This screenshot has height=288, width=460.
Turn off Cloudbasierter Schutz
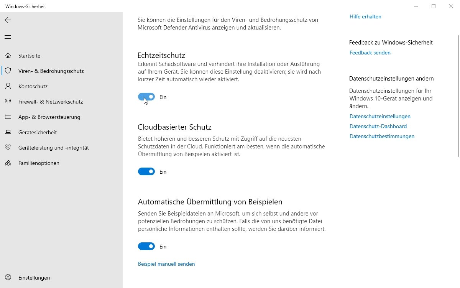tap(146, 171)
